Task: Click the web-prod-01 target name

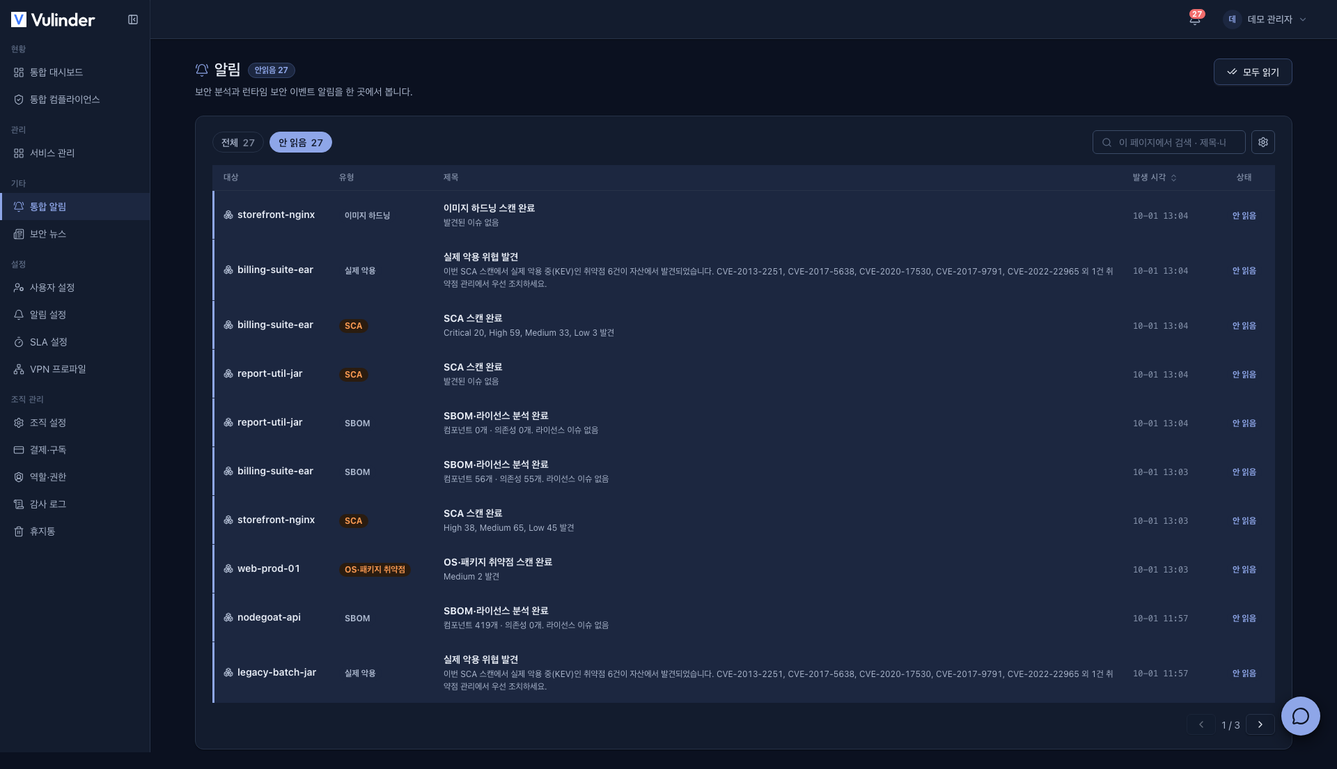Action: pos(269,568)
